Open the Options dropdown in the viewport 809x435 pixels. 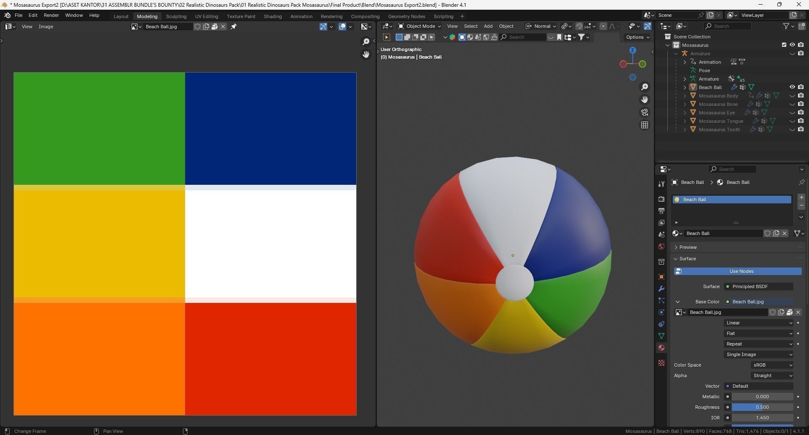pyautogui.click(x=637, y=37)
